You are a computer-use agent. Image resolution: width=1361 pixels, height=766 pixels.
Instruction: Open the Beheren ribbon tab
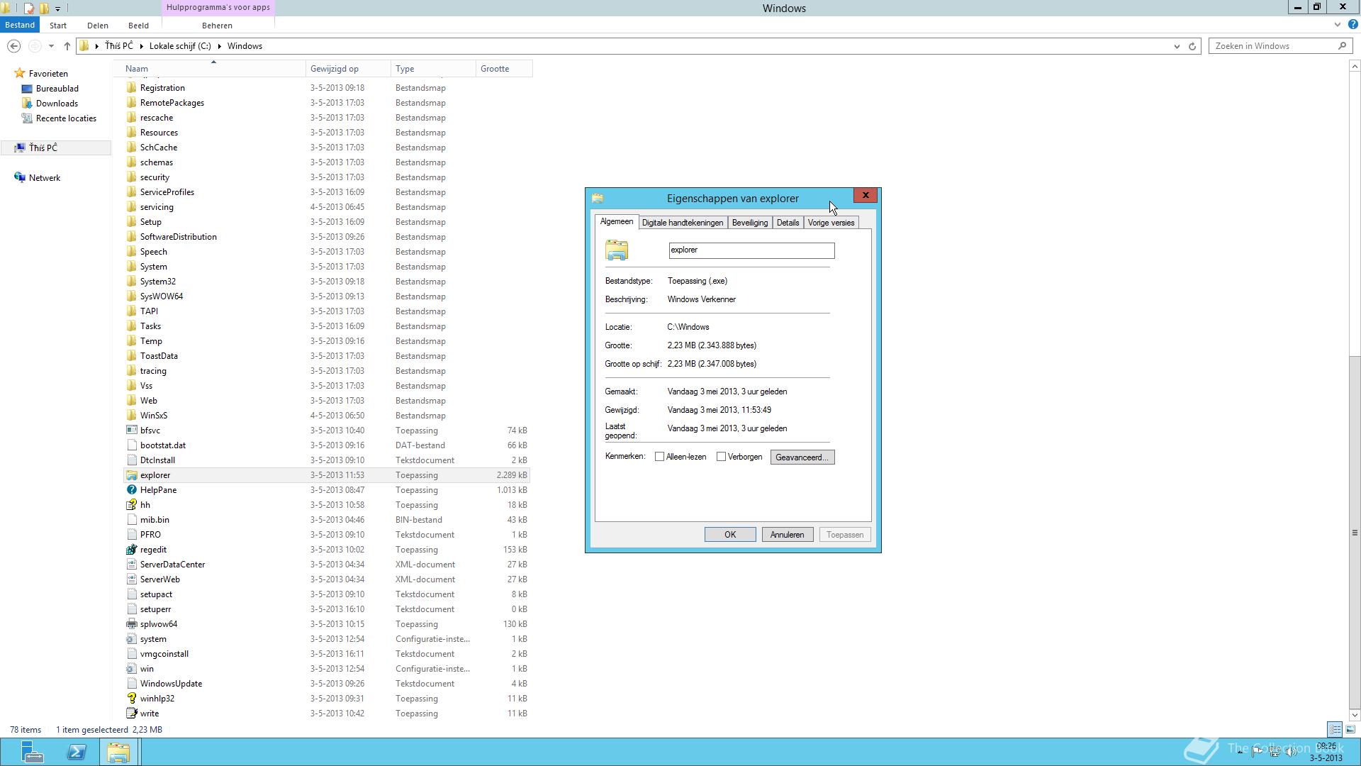coord(217,25)
